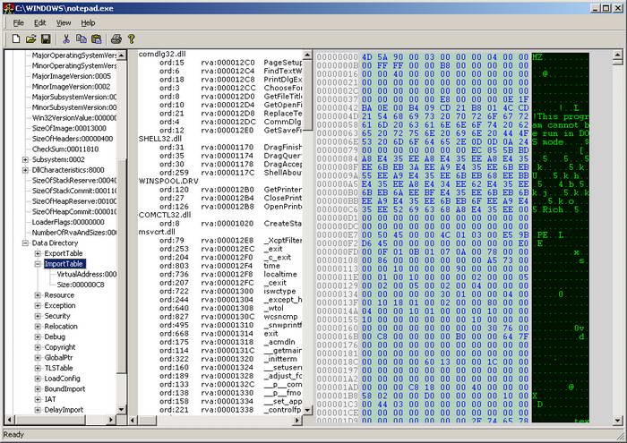Click the ord:736 localtime import row
The width and height of the screenshot is (627, 443).
tap(228, 274)
